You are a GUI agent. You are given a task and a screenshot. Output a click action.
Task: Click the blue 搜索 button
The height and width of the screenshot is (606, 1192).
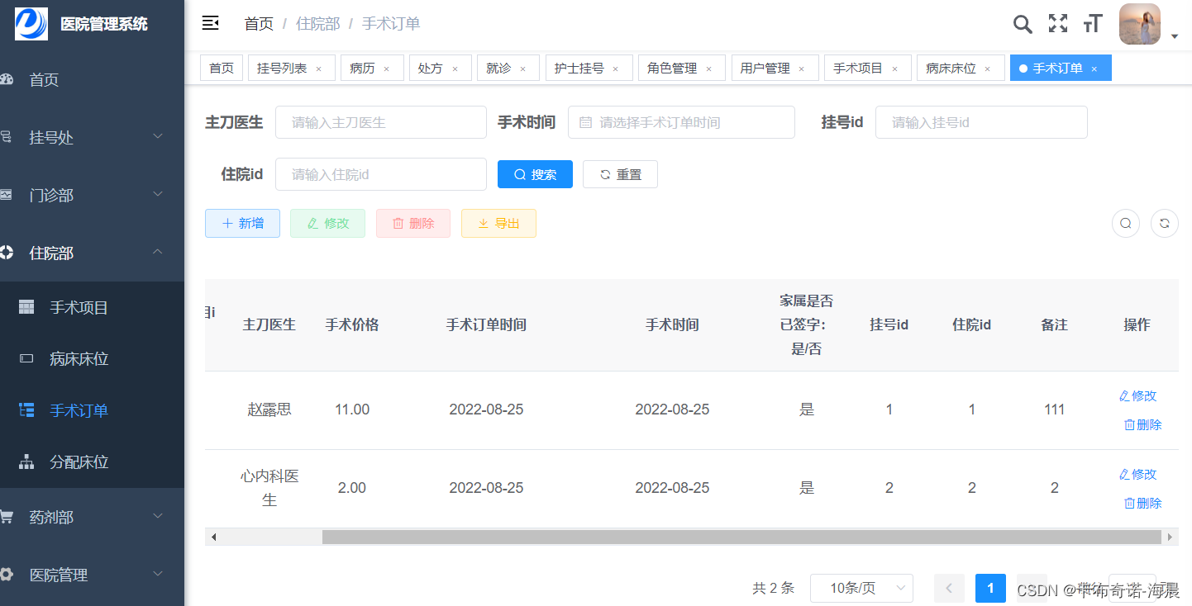pos(535,174)
